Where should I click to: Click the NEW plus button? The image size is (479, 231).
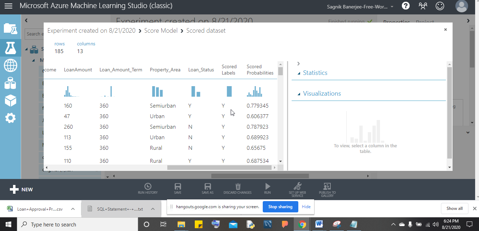[21, 190]
